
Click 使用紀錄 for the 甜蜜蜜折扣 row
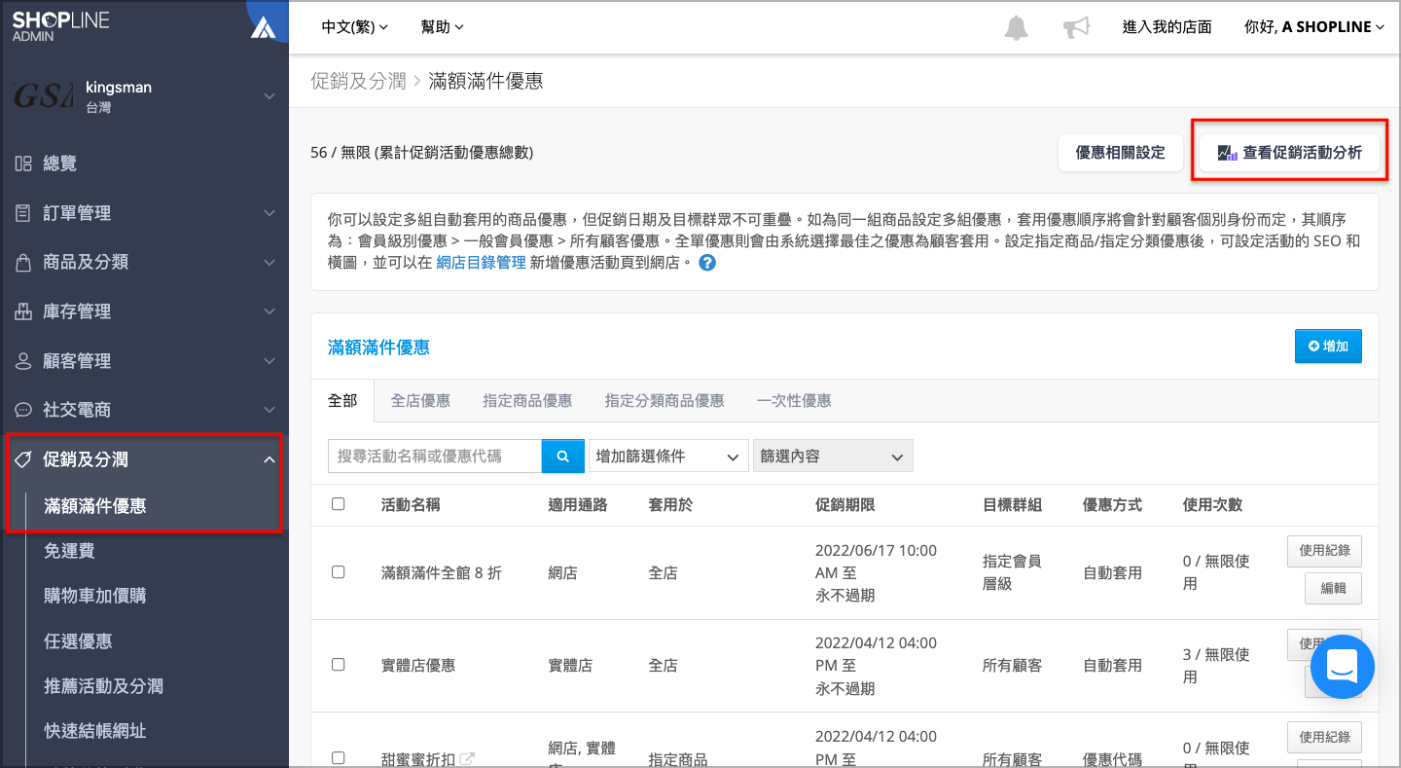tap(1324, 737)
